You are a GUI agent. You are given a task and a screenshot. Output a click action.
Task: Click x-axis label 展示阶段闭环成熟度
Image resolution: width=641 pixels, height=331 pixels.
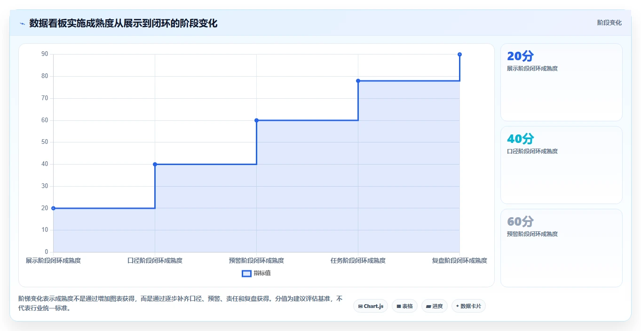53,260
